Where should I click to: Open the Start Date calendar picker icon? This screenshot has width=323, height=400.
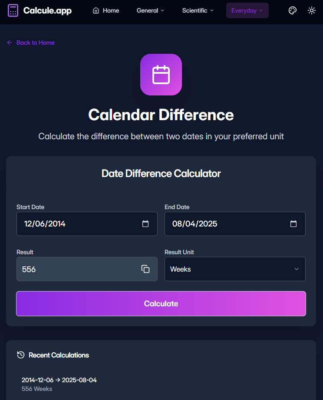145,224
